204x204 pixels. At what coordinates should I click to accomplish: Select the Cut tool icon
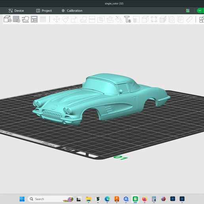[92, 19]
